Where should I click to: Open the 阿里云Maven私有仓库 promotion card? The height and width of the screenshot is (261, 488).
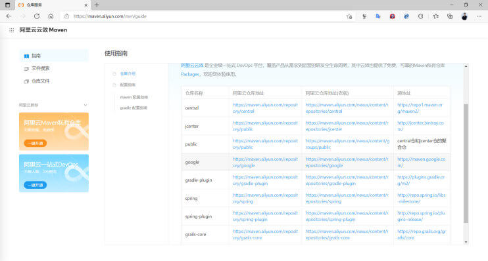pyautogui.click(x=54, y=132)
